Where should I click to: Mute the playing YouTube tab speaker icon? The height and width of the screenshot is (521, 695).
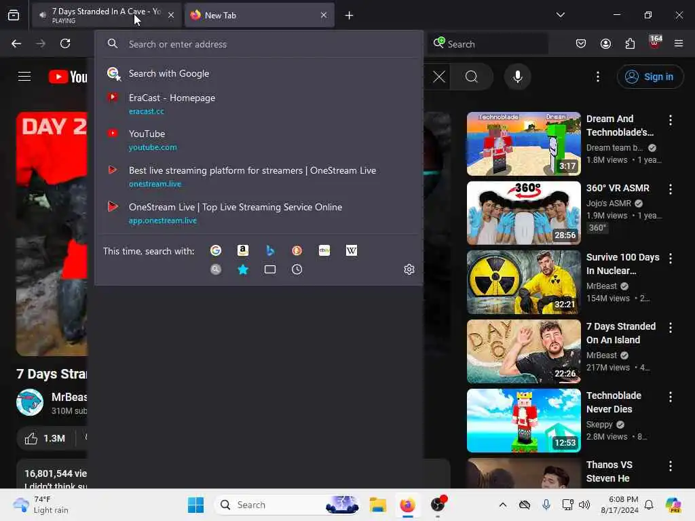click(x=43, y=15)
